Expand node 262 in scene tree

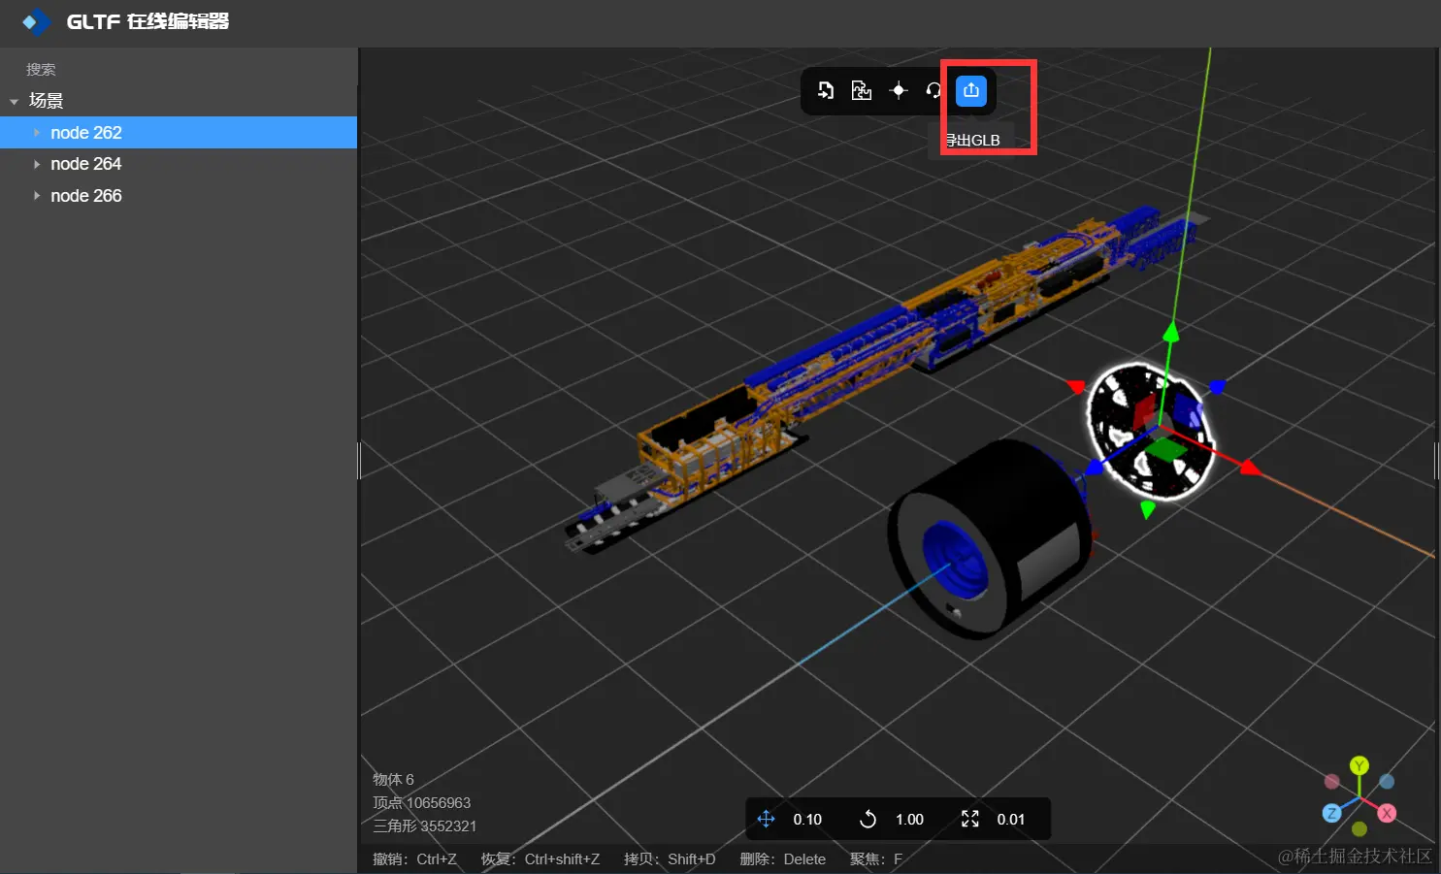tap(37, 133)
